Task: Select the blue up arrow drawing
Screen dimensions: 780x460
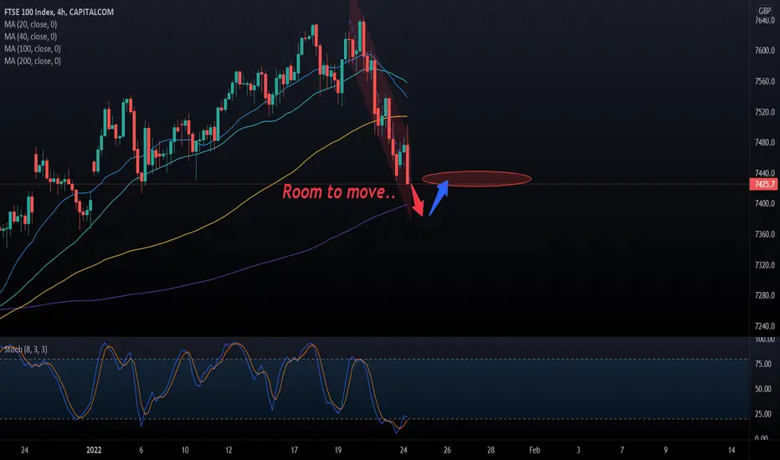Action: click(439, 197)
